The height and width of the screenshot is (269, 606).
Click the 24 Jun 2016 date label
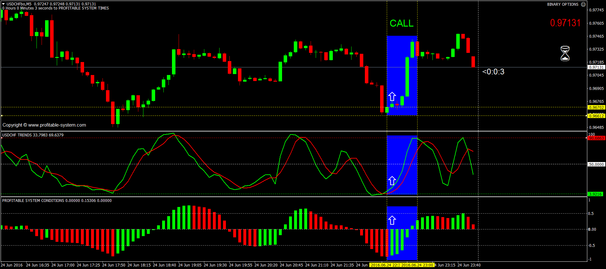point(12,265)
